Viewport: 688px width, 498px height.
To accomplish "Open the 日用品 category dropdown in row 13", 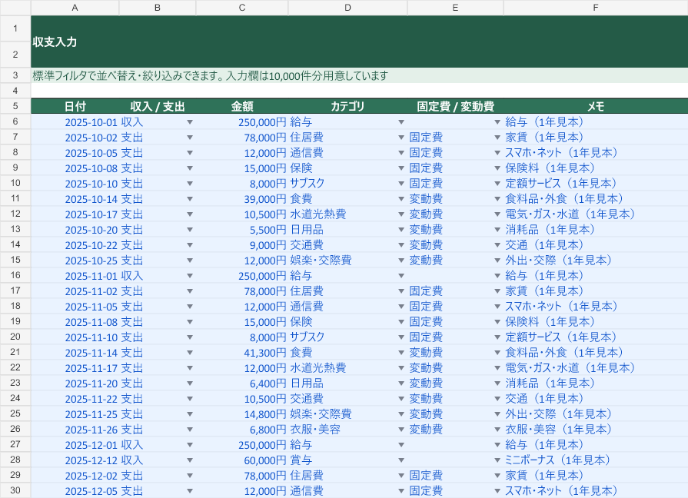I will coord(401,230).
